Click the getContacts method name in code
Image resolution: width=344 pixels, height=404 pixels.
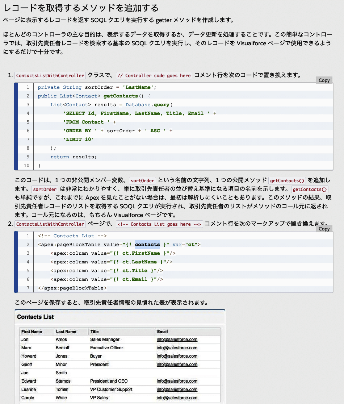(x=121, y=96)
